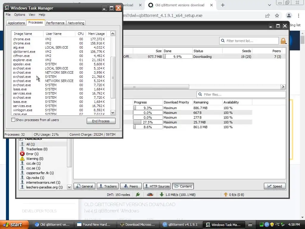Select the qbittorrent.exe process row
305x229 pixels.
[x=61, y=52]
